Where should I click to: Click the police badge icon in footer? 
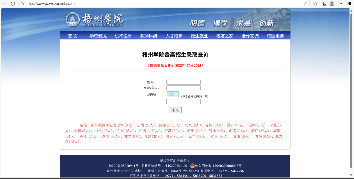coord(192,166)
